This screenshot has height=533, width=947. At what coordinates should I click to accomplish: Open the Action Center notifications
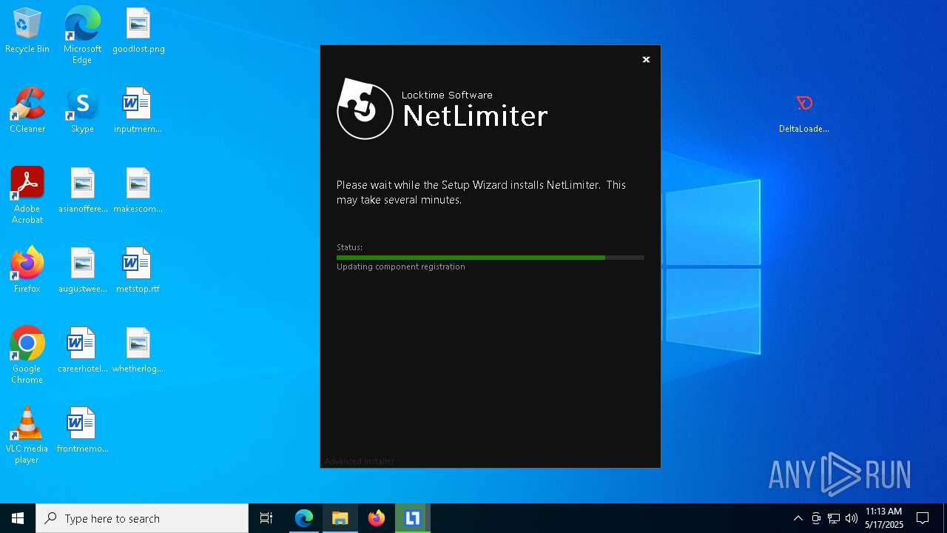point(923,518)
